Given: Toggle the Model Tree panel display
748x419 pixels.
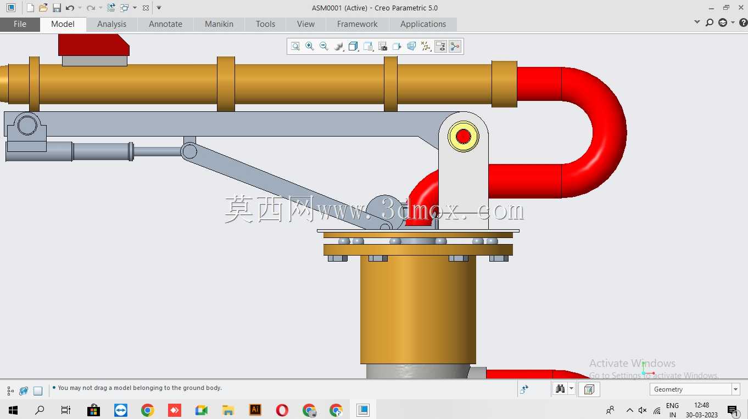Looking at the screenshot, I should click(10, 391).
